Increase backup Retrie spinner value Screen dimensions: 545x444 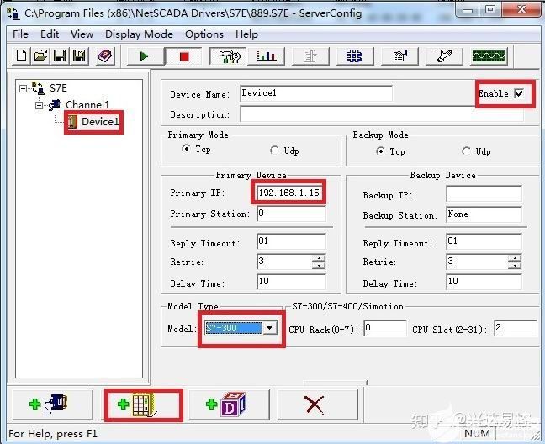[515, 258]
